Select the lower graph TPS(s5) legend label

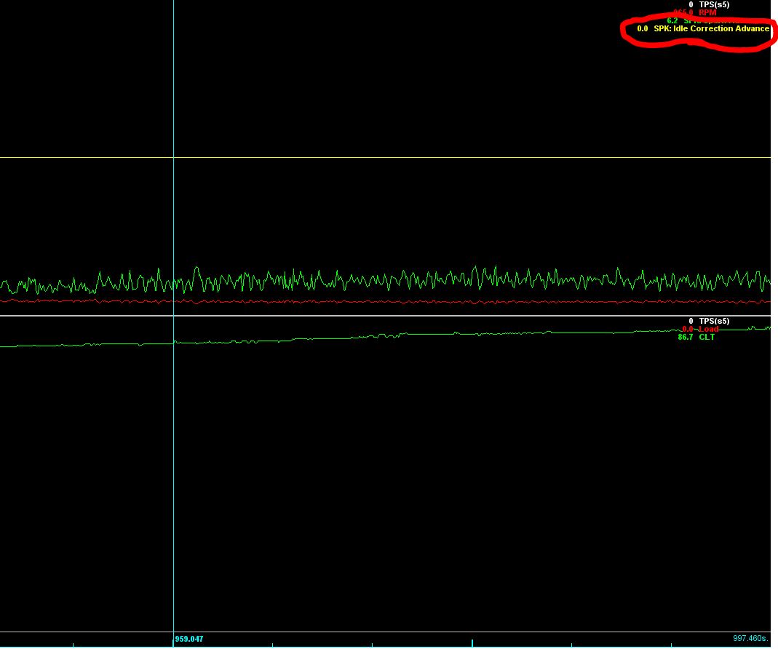[714, 321]
